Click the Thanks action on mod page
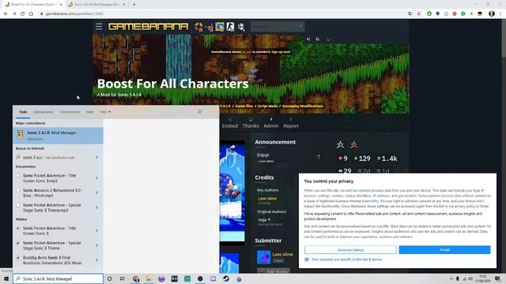Image resolution: width=506 pixels, height=284 pixels. 251,123
